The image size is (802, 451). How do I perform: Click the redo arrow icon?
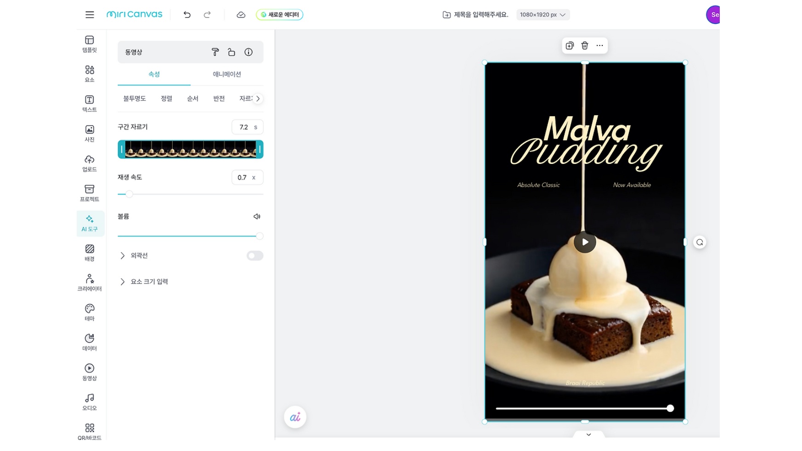[207, 15]
